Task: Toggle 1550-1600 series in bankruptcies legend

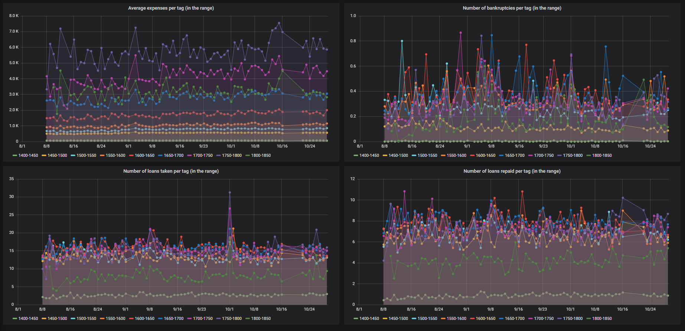Action: pyautogui.click(x=453, y=155)
